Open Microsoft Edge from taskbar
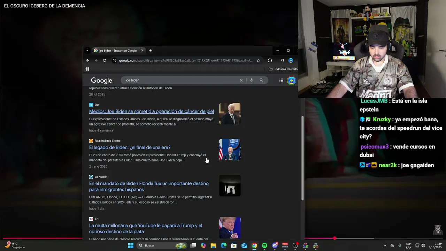The height and width of the screenshot is (251, 446). (224, 245)
